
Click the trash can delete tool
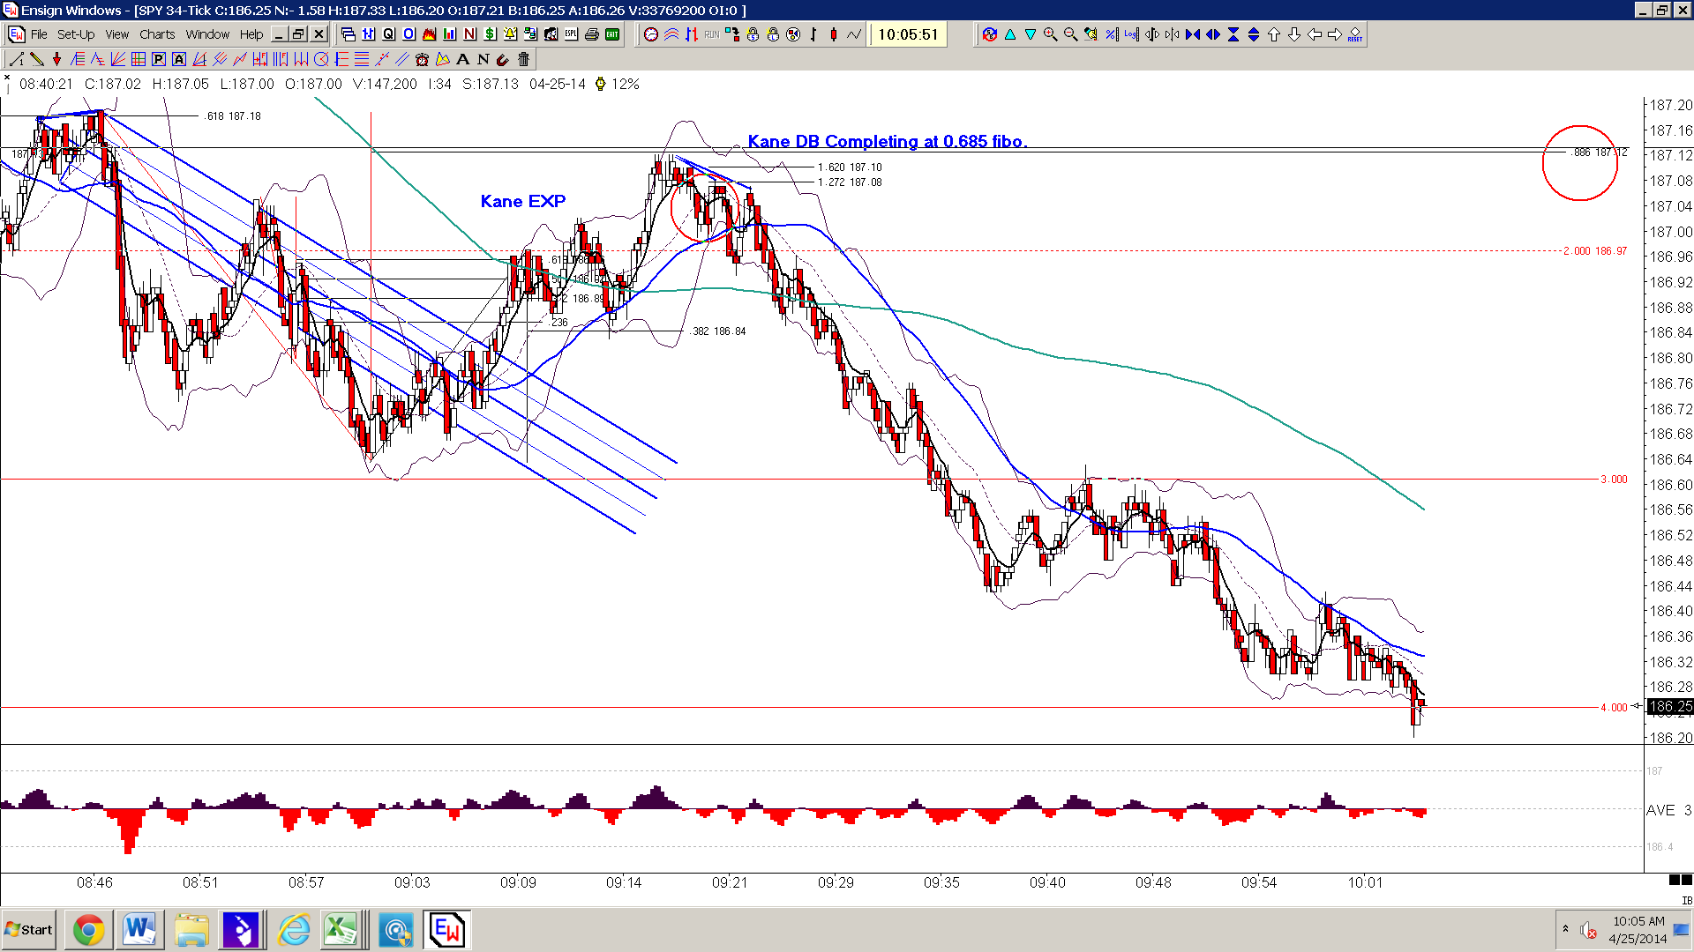pos(523,59)
